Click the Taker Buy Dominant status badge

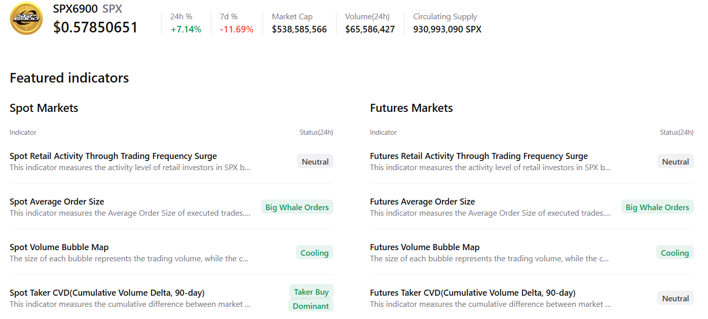311,299
